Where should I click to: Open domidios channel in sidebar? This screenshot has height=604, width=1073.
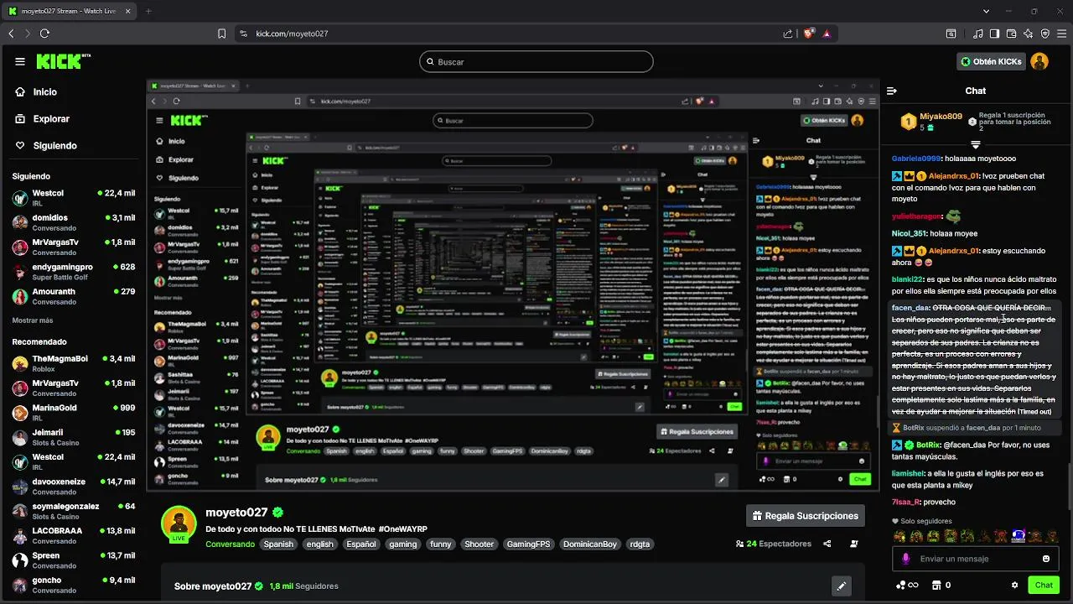click(x=73, y=222)
